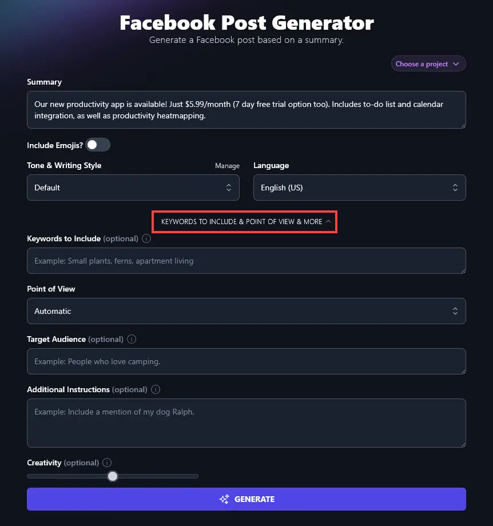The width and height of the screenshot is (493, 526).
Task: Click the Target Audience input field
Action: coord(246,361)
